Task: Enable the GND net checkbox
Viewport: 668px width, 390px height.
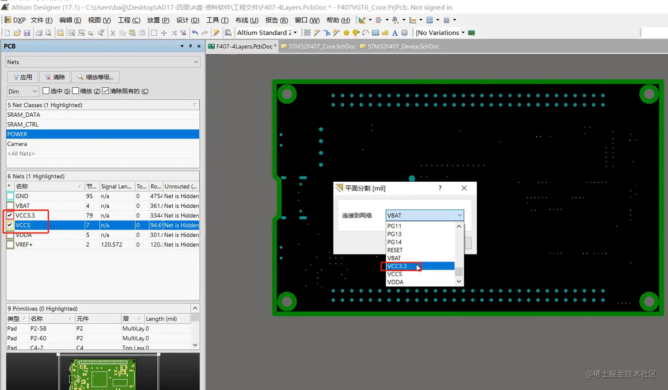Action: [x=10, y=196]
